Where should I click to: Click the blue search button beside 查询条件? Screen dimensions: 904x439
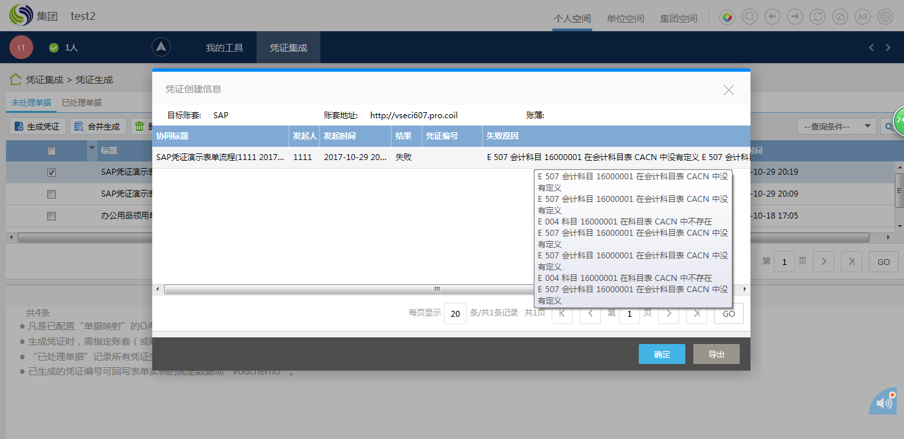[x=889, y=126]
